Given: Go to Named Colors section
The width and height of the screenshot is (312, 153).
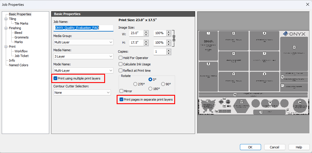Looking at the screenshot, I should click(x=19, y=65).
